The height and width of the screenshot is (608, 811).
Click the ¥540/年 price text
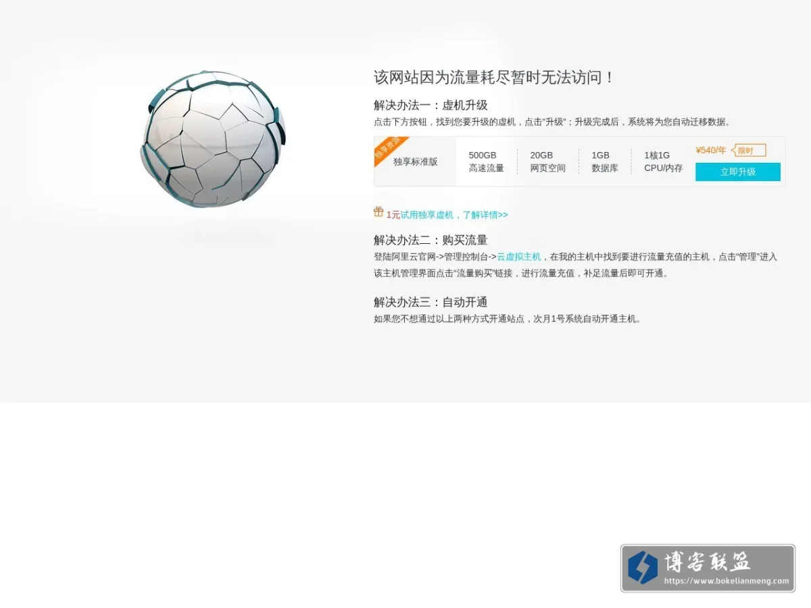(x=711, y=150)
